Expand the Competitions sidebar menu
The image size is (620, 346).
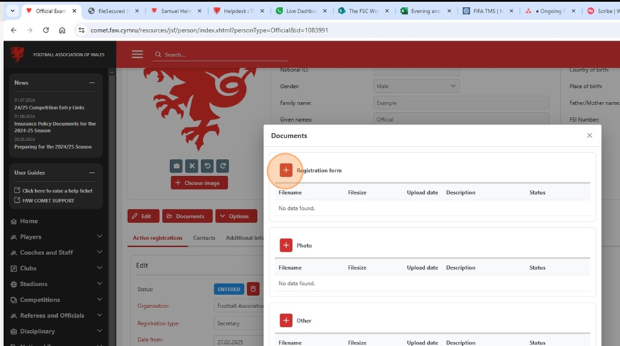tap(56, 300)
